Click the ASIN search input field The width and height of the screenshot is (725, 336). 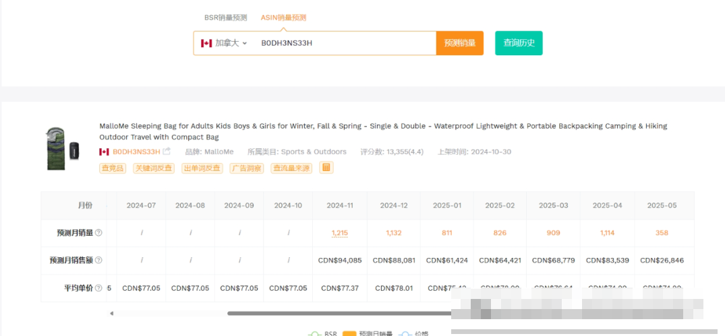point(345,43)
